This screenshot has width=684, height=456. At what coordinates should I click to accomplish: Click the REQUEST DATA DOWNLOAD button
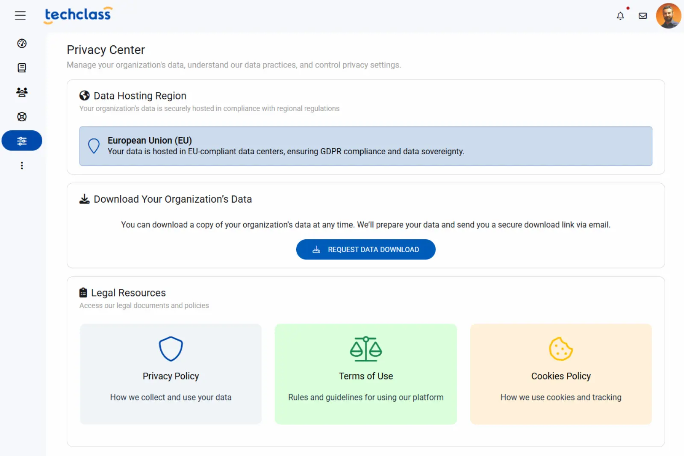point(366,249)
